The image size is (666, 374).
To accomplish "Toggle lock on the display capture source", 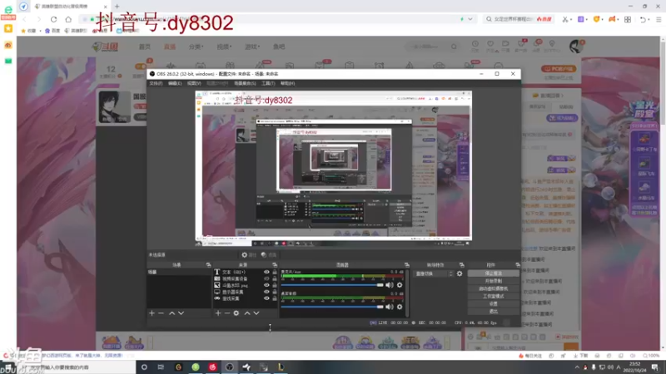I will tap(275, 292).
